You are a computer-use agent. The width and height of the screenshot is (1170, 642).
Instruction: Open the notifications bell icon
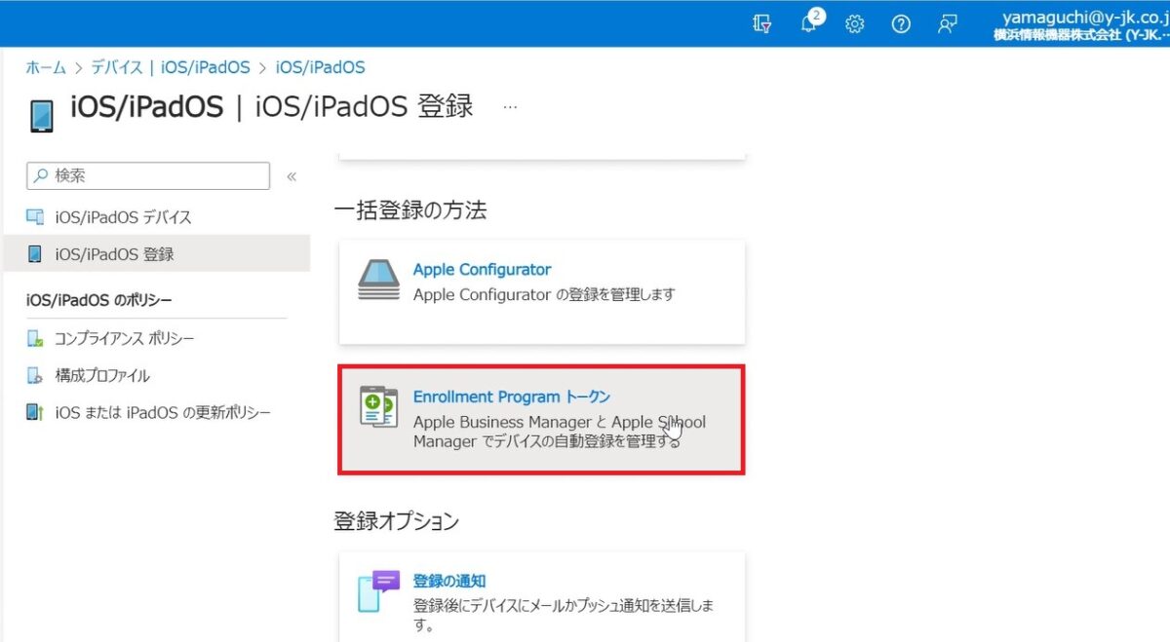pyautogui.click(x=808, y=24)
